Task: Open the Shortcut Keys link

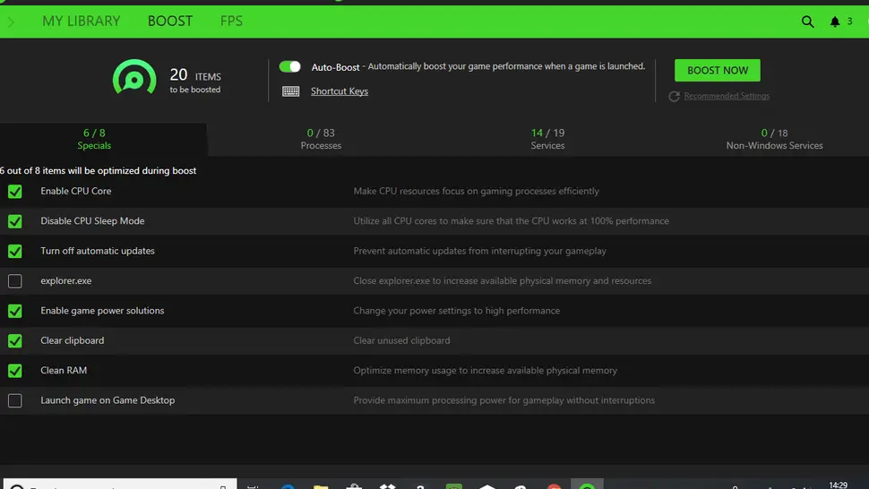Action: (x=340, y=91)
